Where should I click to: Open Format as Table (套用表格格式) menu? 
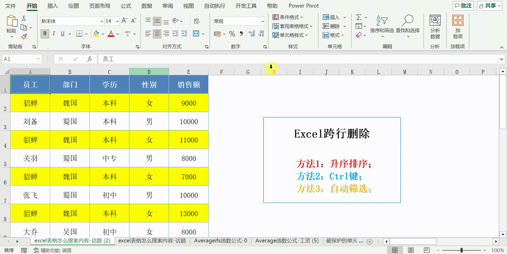click(293, 26)
